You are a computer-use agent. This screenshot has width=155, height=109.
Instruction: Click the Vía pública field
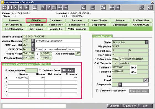tap(130, 46)
